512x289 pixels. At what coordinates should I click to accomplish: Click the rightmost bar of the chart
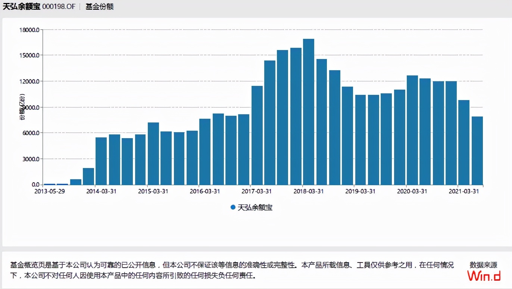(x=477, y=150)
